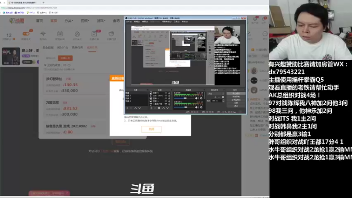This screenshot has width=352, height=198.
Task: Open the OBS 查看 menu
Action: pyautogui.click(x=145, y=22)
